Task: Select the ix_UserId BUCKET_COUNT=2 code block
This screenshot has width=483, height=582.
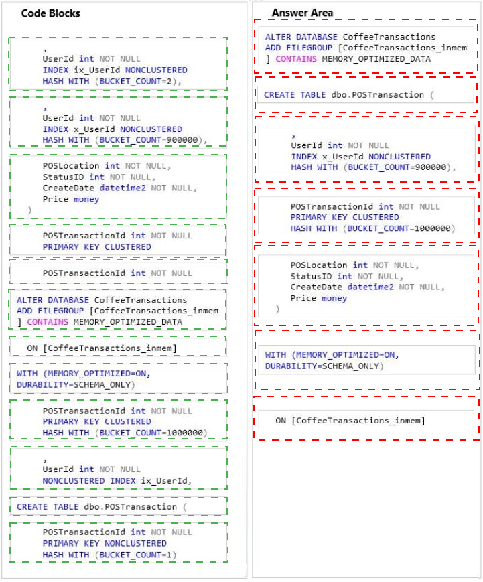Action: click(118, 64)
